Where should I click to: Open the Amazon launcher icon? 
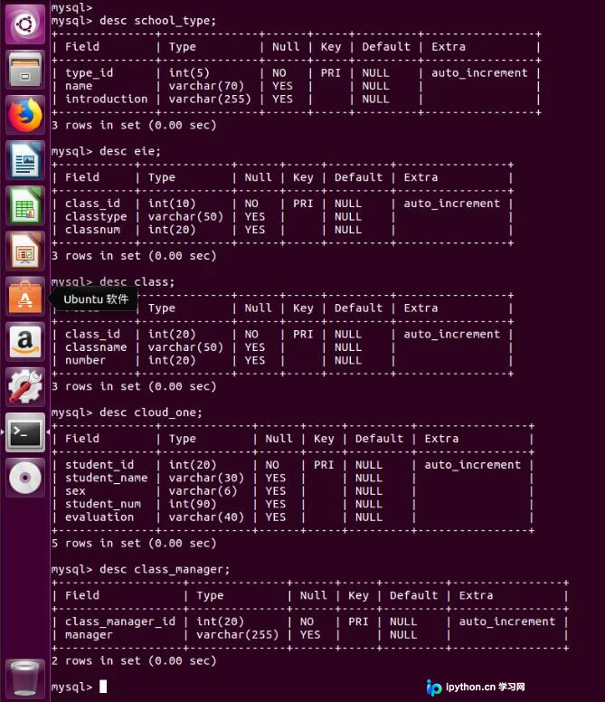coord(25,342)
